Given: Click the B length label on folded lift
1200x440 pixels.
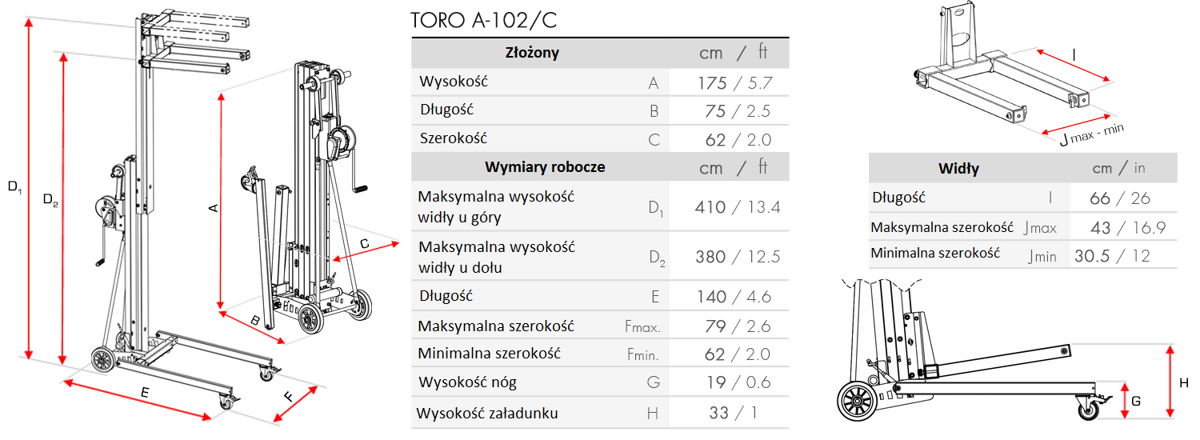Looking at the screenshot, I should tap(255, 321).
